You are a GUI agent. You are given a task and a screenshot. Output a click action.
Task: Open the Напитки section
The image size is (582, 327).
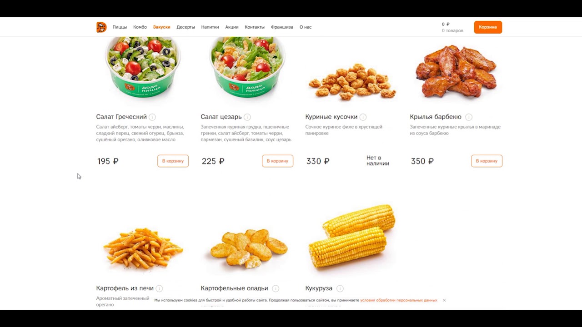pyautogui.click(x=210, y=27)
